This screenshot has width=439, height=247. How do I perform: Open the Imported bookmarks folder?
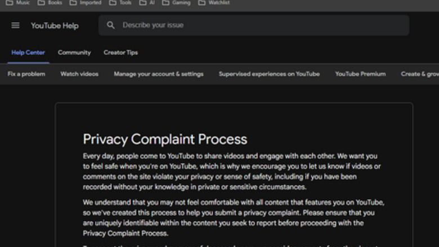tap(86, 3)
